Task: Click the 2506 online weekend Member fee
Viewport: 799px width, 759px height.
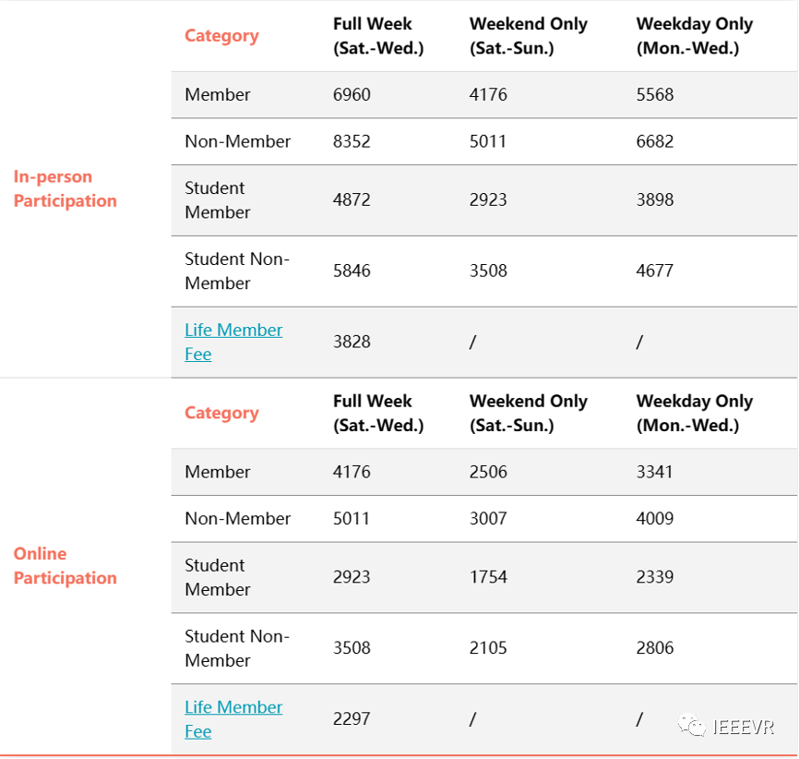Action: pyautogui.click(x=488, y=471)
